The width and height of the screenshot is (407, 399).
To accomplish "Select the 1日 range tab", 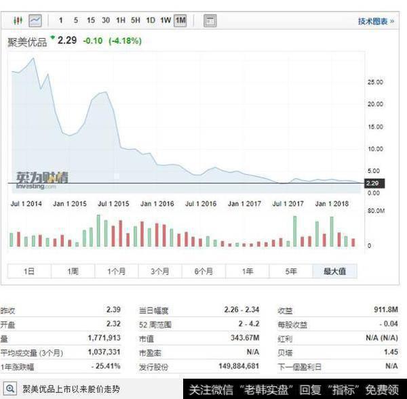I will pos(29,271).
